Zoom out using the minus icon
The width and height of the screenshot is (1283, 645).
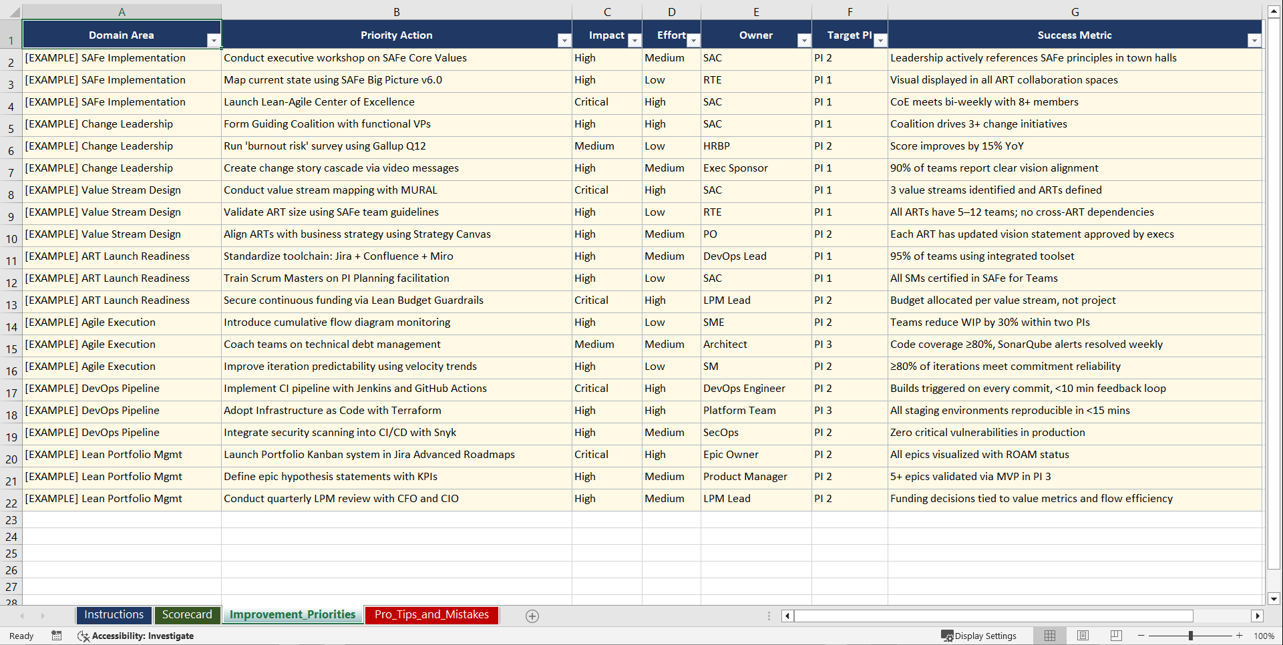[x=1141, y=636]
